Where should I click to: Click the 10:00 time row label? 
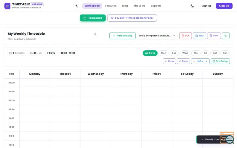[x=12, y=118]
